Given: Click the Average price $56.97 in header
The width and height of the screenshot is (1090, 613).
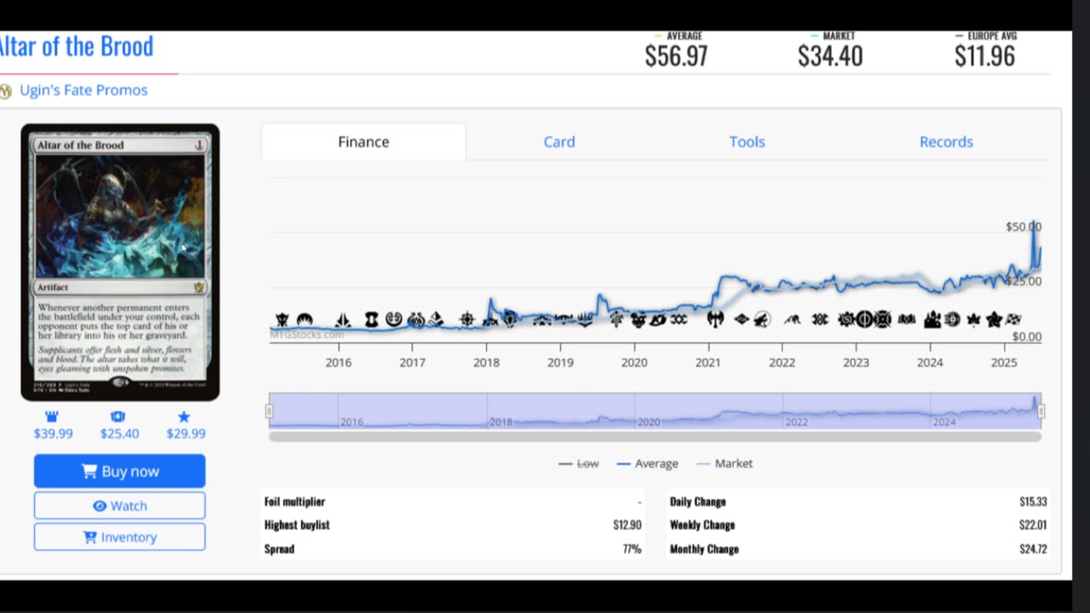Looking at the screenshot, I should point(676,56).
